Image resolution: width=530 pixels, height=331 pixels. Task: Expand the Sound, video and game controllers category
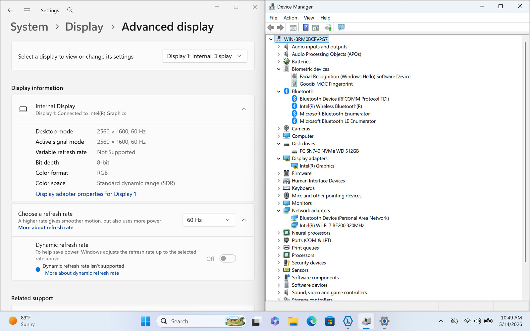(279, 293)
